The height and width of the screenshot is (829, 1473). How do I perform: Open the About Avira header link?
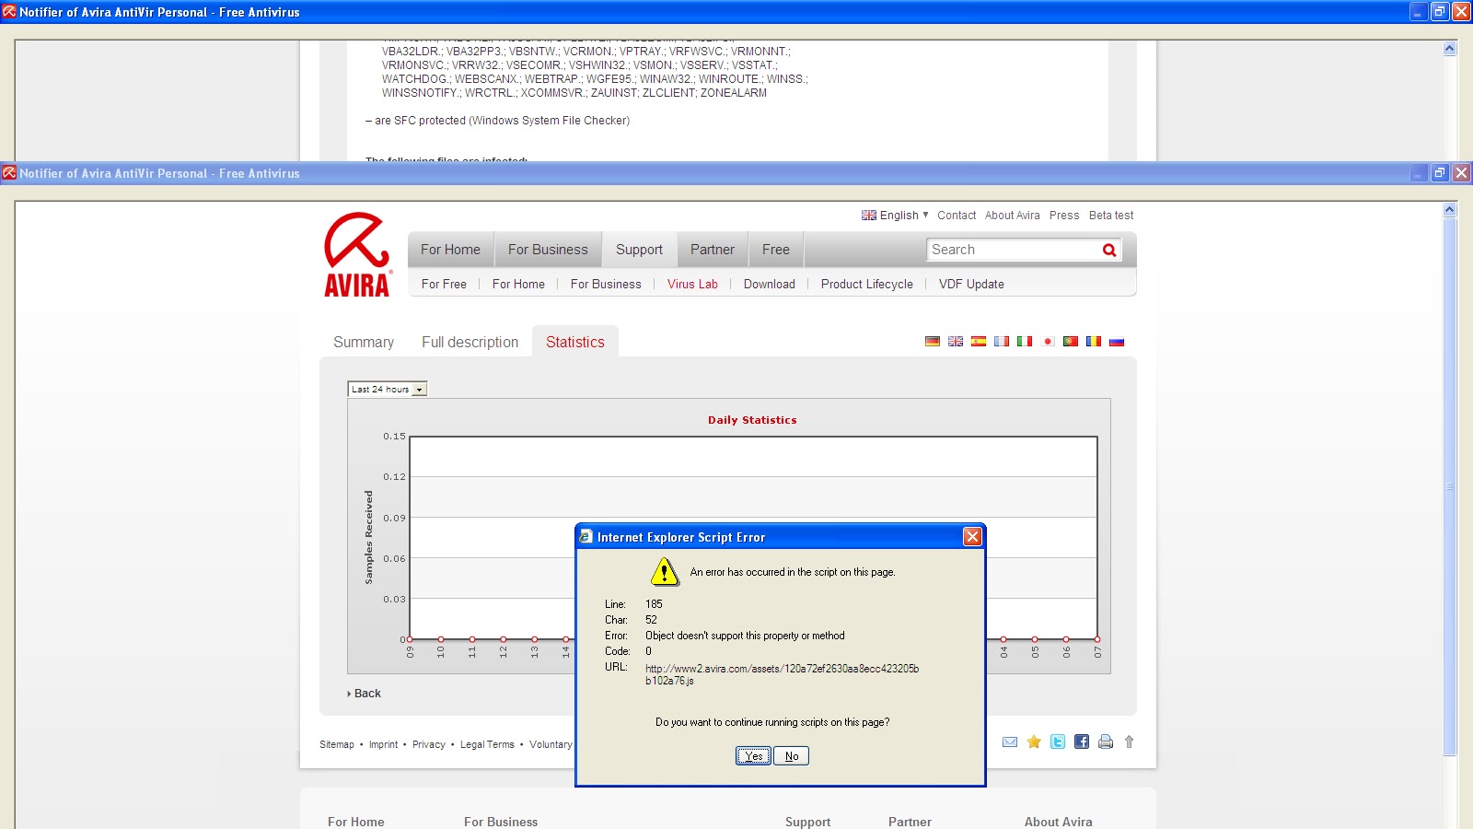pyautogui.click(x=1013, y=216)
